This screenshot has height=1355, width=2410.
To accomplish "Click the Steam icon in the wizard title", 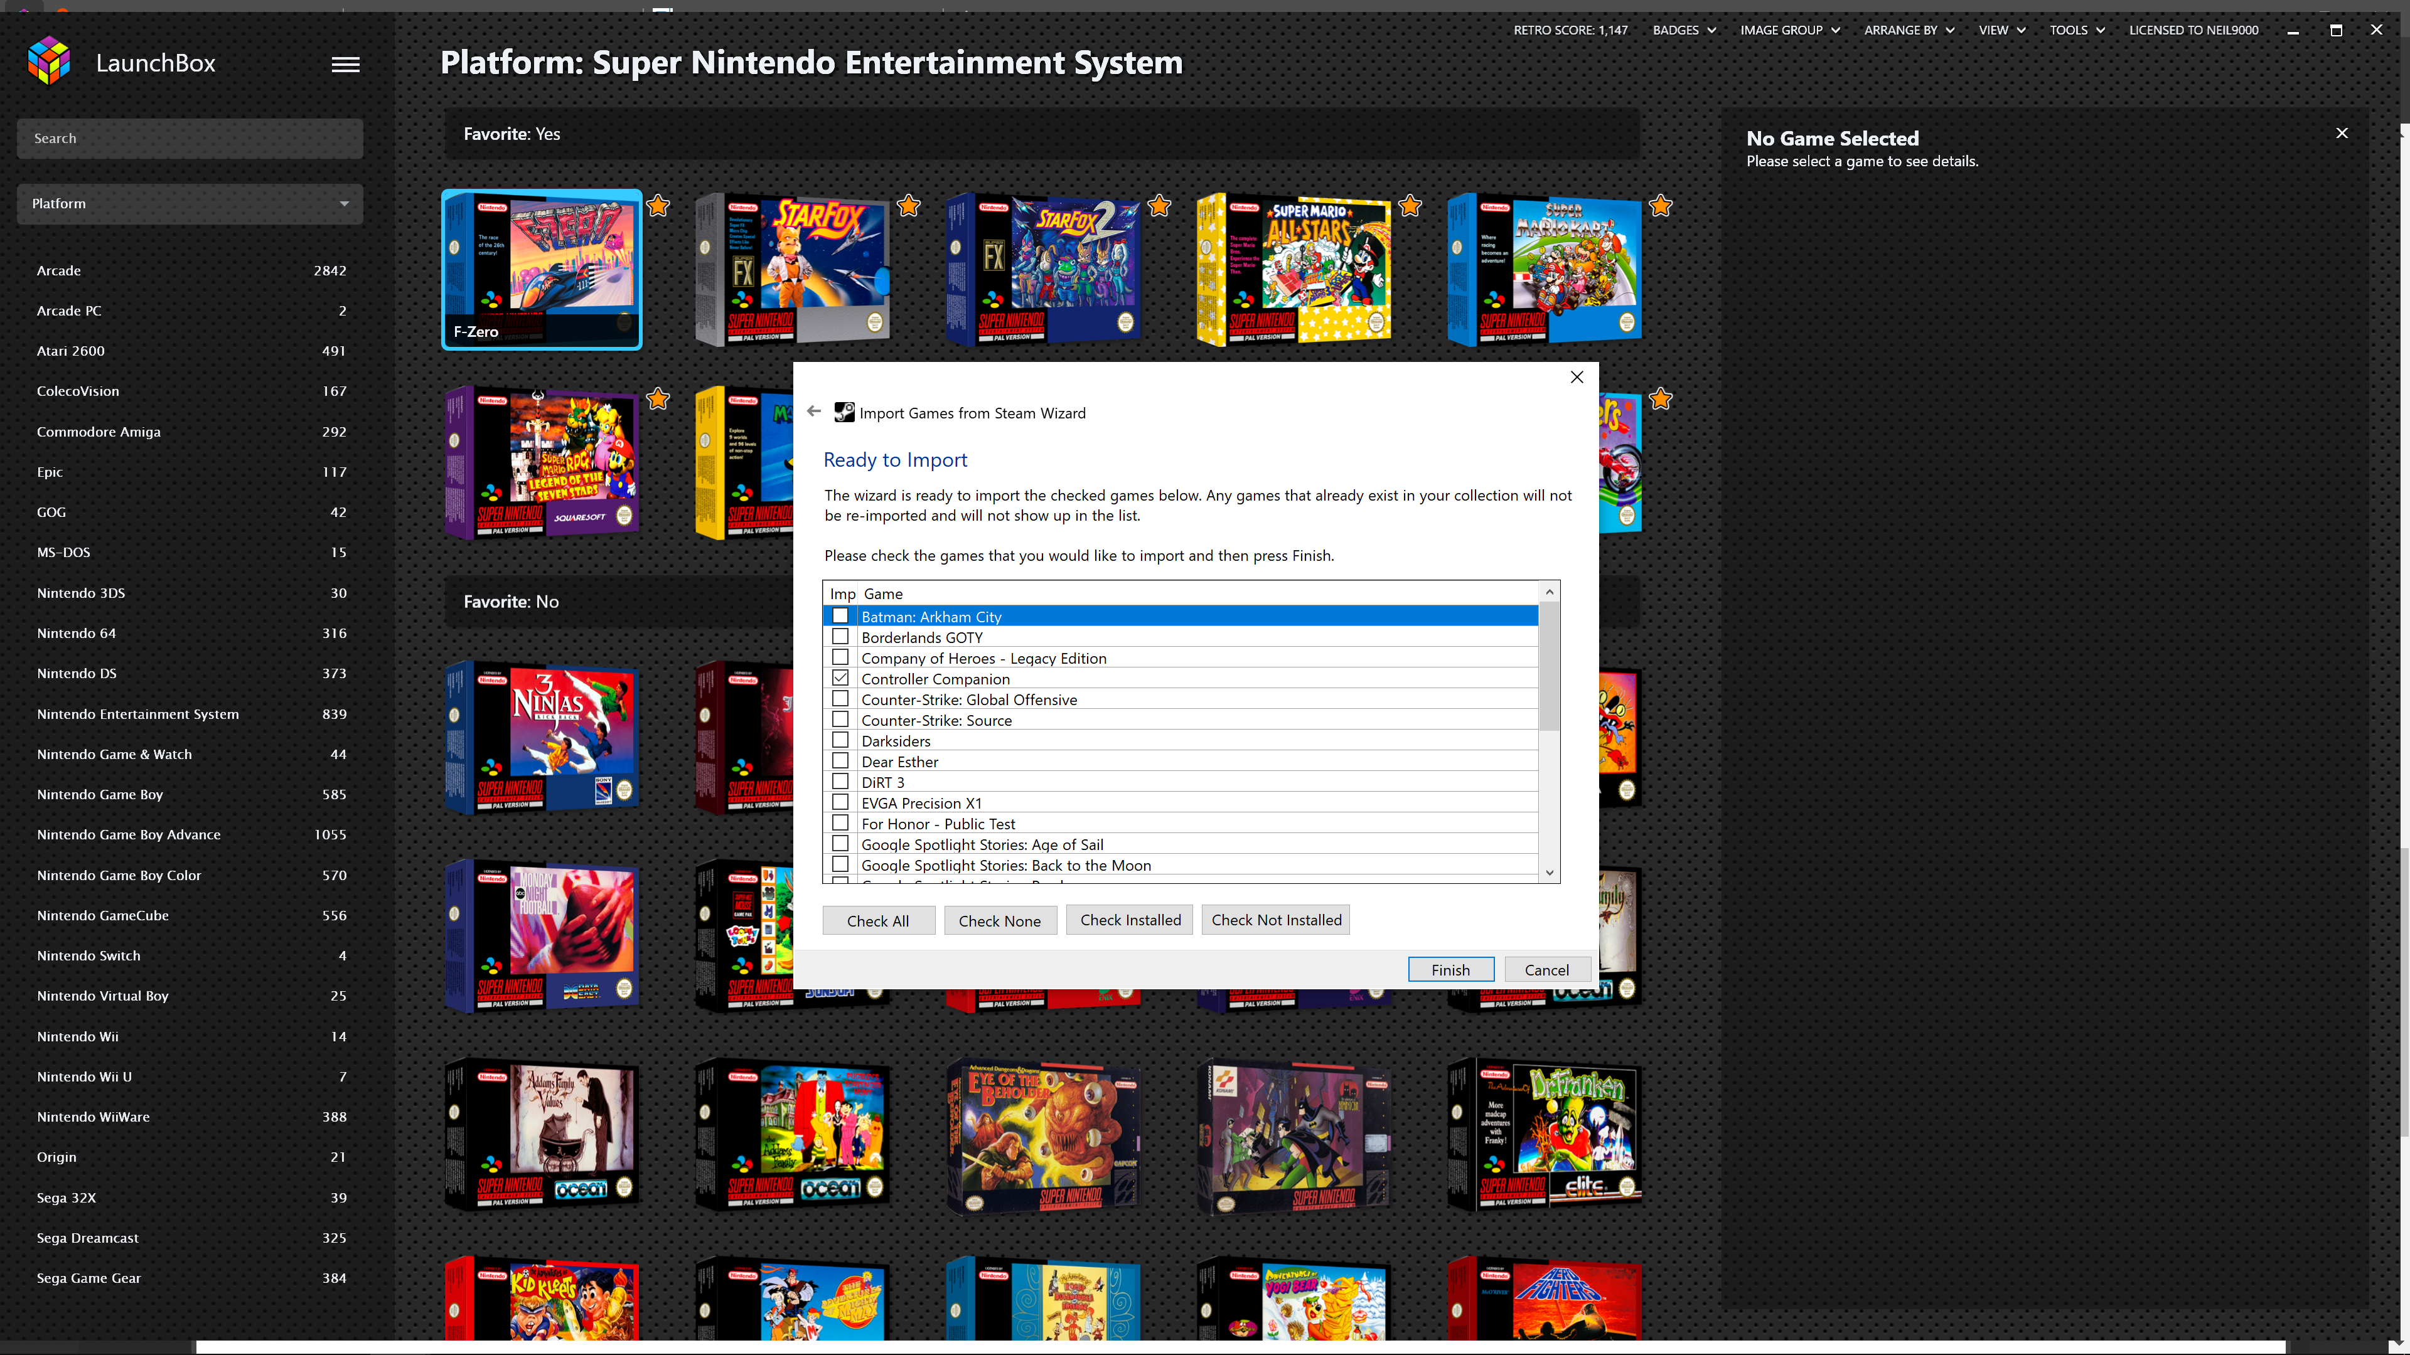I will (x=844, y=412).
